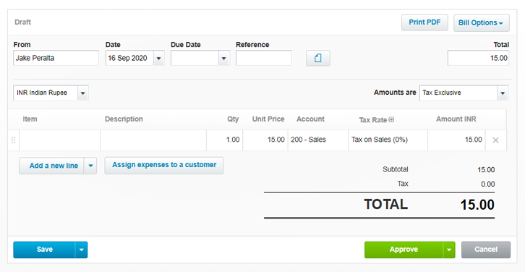Click the Tax amount 0.00
Screen dimensions: 525x272
tap(488, 184)
